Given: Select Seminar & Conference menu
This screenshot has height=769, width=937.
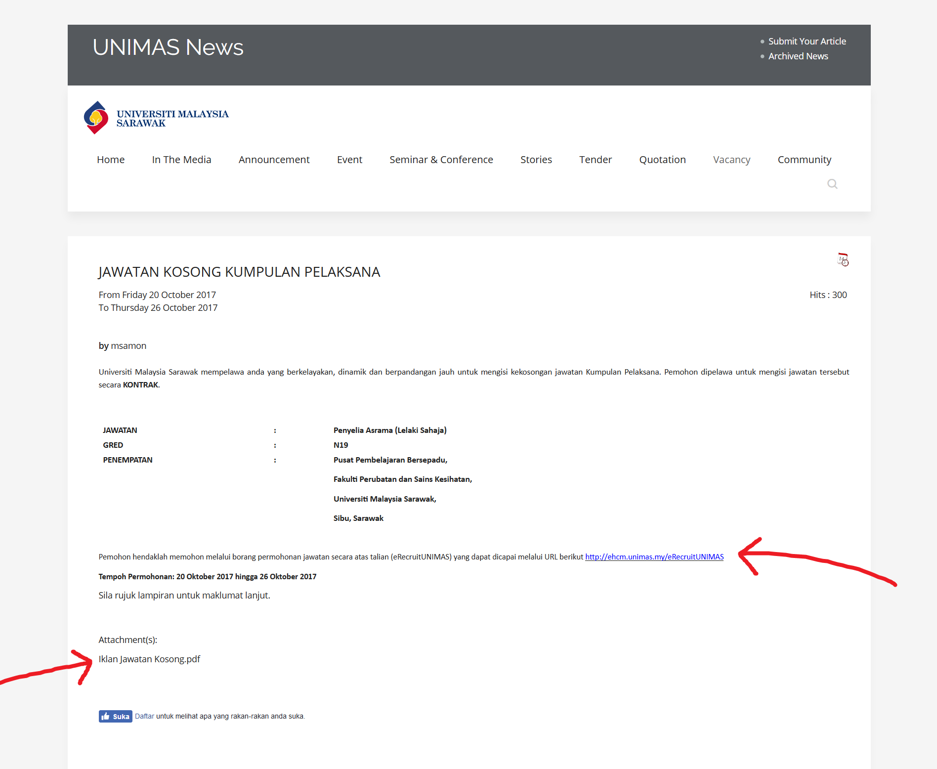Looking at the screenshot, I should pos(441,160).
